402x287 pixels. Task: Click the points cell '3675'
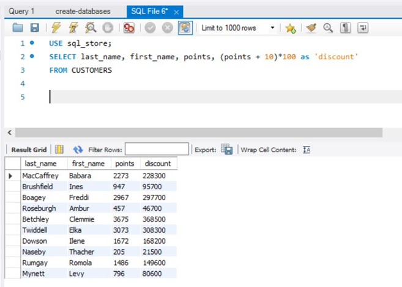126,219
